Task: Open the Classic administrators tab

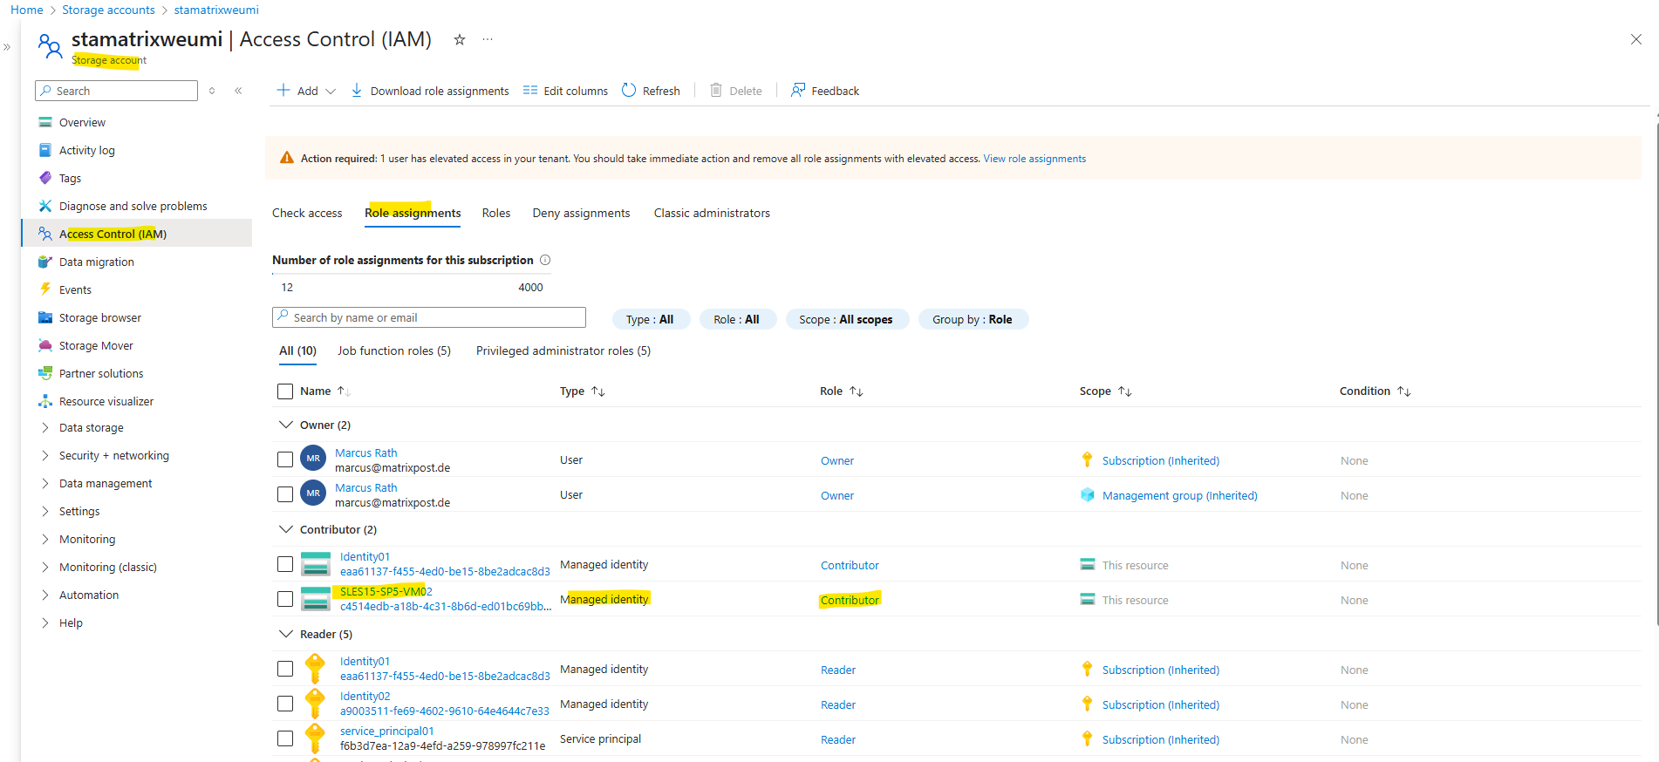Action: (712, 213)
